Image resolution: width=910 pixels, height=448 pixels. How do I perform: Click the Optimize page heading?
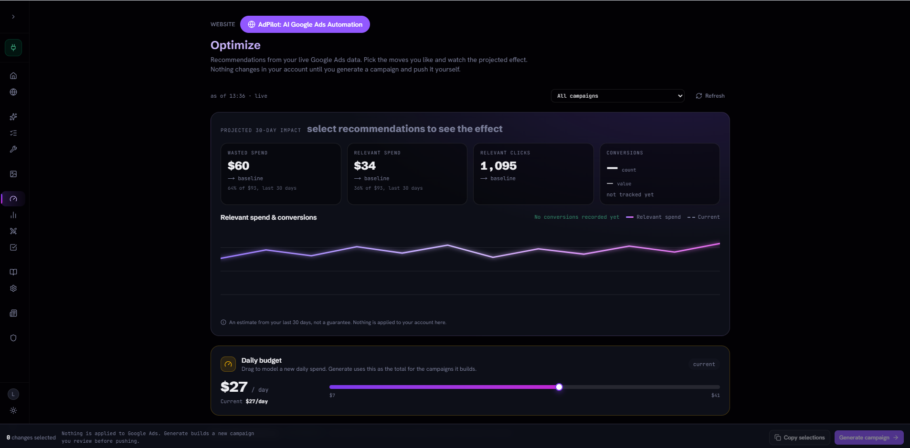235,45
